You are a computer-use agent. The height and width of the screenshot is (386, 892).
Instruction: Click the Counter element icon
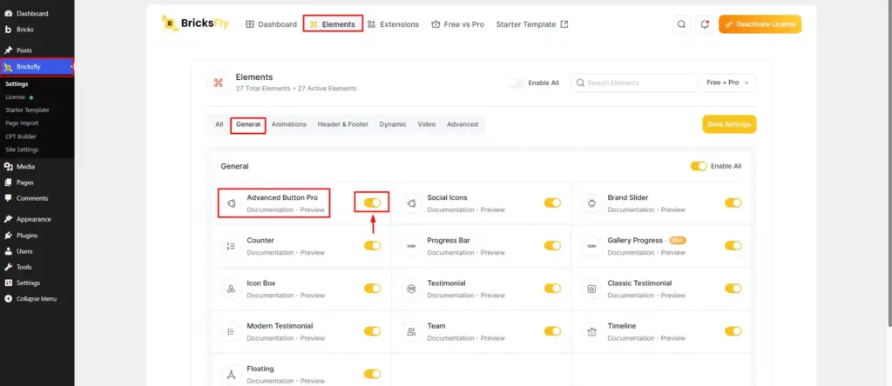[x=231, y=246]
